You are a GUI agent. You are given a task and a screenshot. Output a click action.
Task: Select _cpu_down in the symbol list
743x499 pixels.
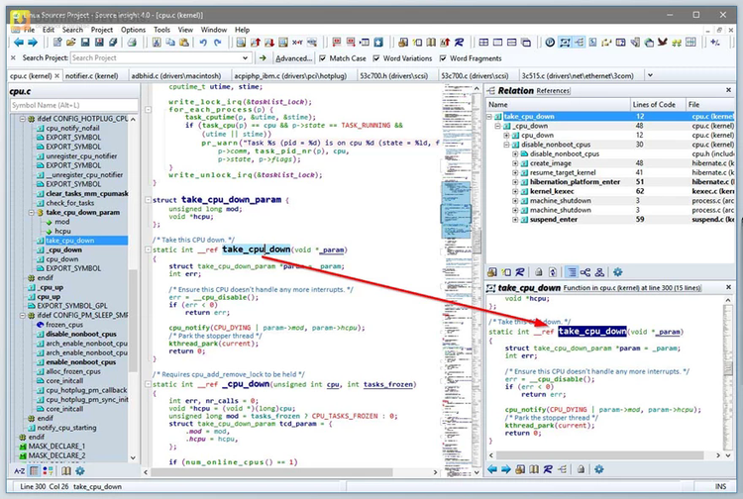[64, 249]
